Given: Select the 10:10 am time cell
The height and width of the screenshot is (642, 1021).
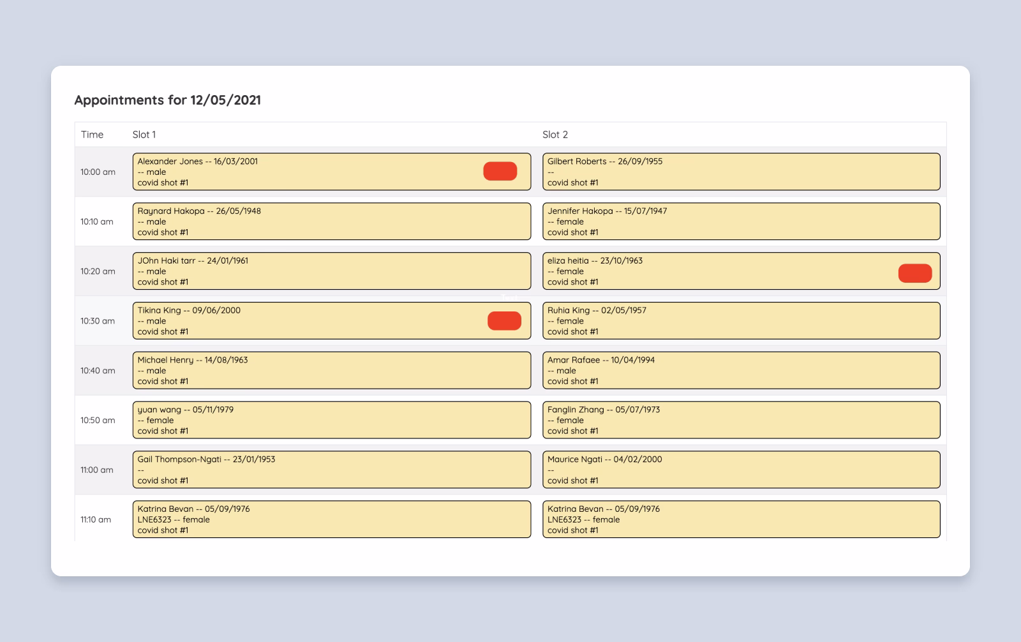Looking at the screenshot, I should click(97, 222).
